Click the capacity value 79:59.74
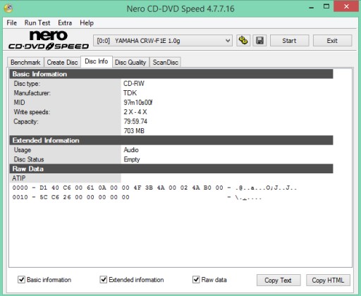This screenshot has height=296, width=361. click(x=135, y=121)
